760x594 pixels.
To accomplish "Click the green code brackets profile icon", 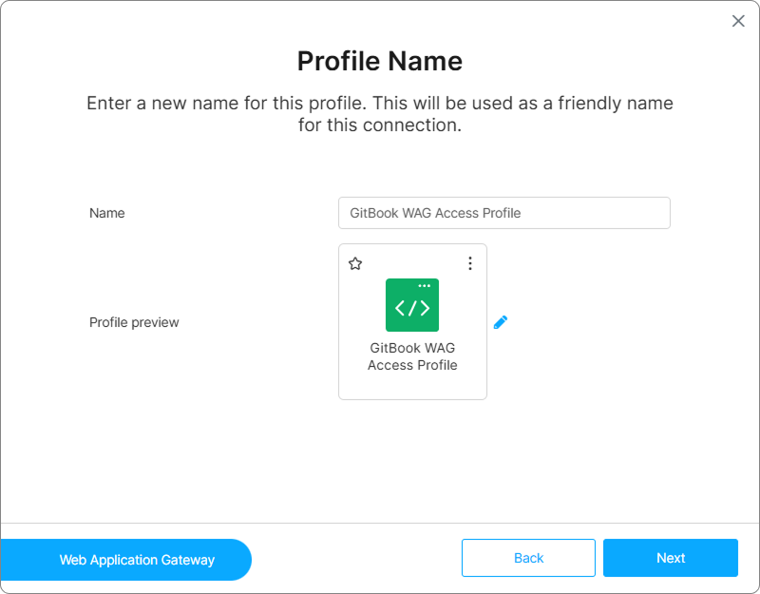I will (x=412, y=306).
